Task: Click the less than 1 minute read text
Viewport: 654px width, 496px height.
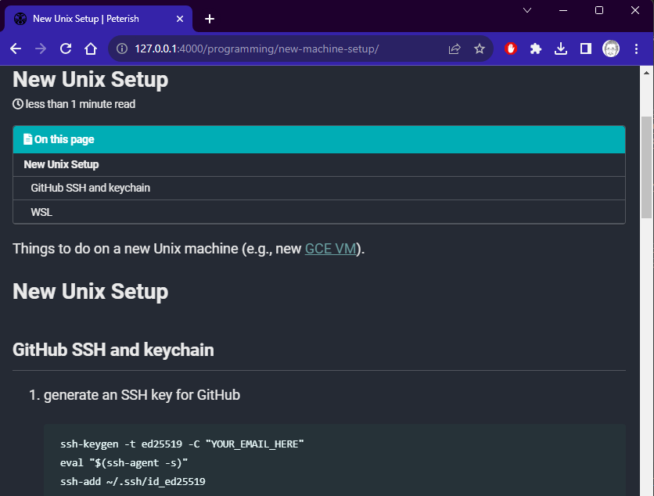Action: (80, 104)
